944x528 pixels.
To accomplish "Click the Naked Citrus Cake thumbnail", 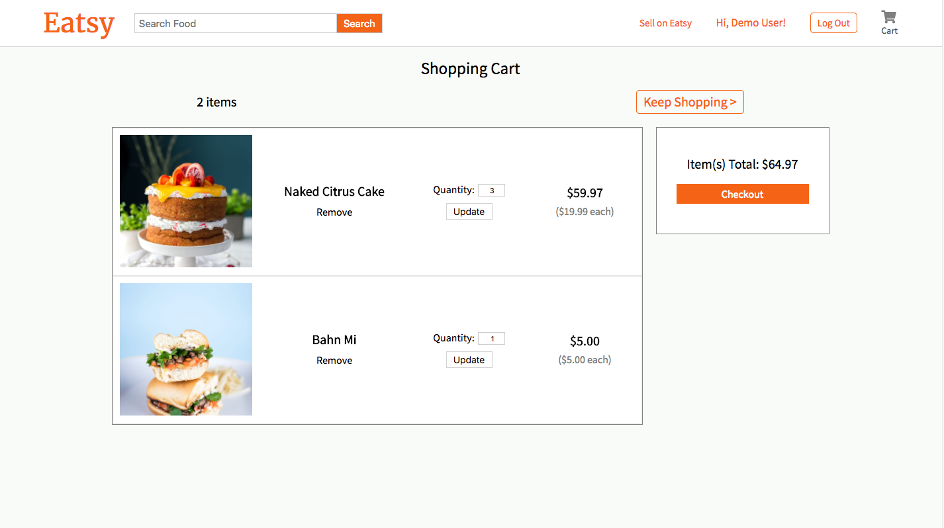I will pyautogui.click(x=185, y=200).
